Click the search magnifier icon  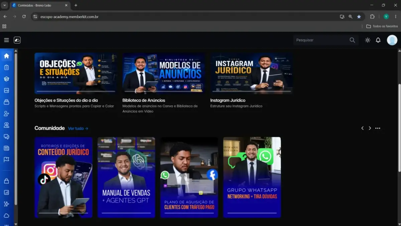click(x=352, y=40)
